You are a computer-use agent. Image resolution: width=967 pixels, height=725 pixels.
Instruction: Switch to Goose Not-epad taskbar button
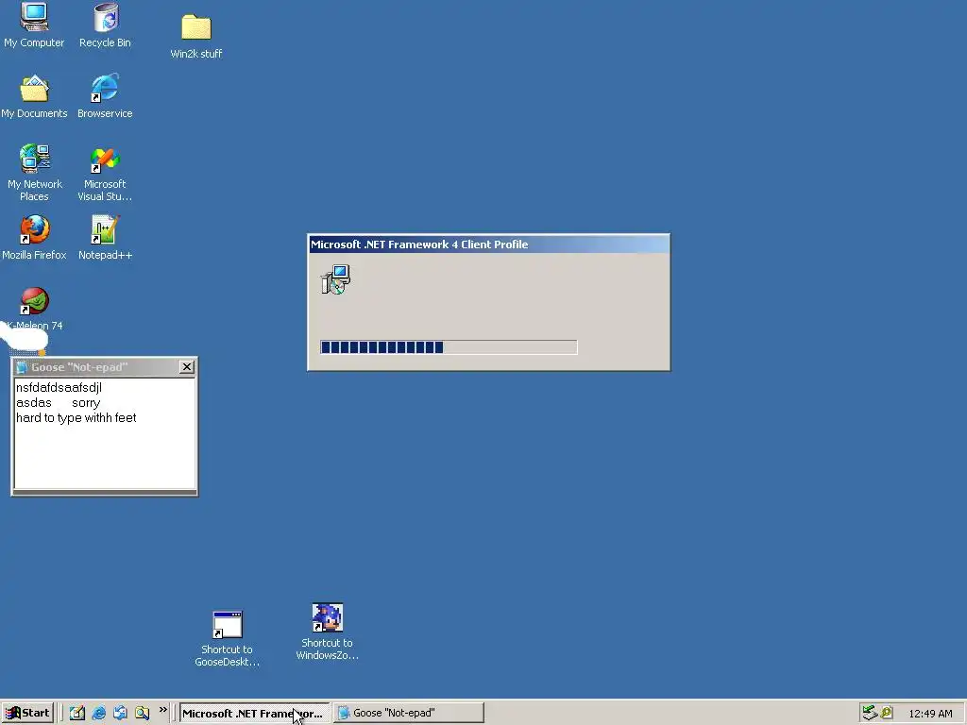(x=408, y=713)
